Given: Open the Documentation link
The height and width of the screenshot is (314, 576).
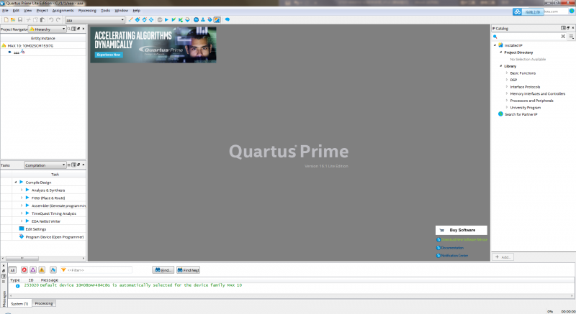Looking at the screenshot, I should [x=452, y=248].
